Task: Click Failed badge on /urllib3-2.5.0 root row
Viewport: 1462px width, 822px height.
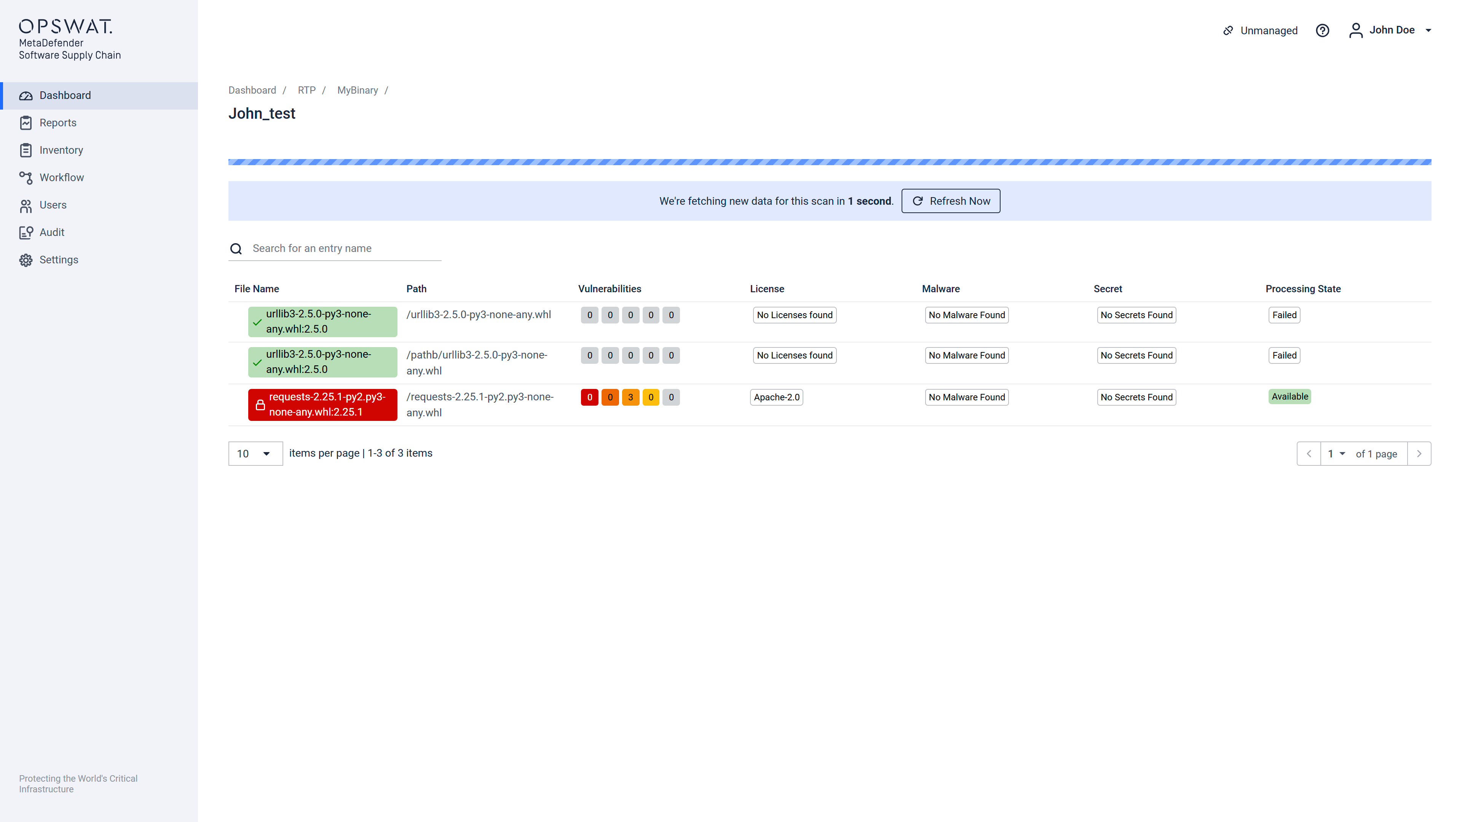Action: [x=1284, y=315]
